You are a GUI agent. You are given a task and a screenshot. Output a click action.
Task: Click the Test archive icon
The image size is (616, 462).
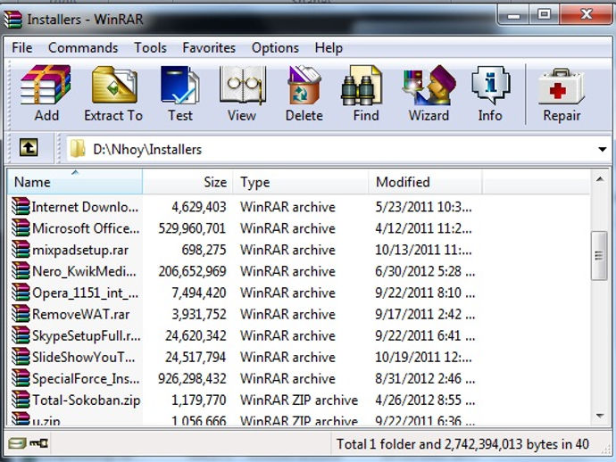coord(180,86)
